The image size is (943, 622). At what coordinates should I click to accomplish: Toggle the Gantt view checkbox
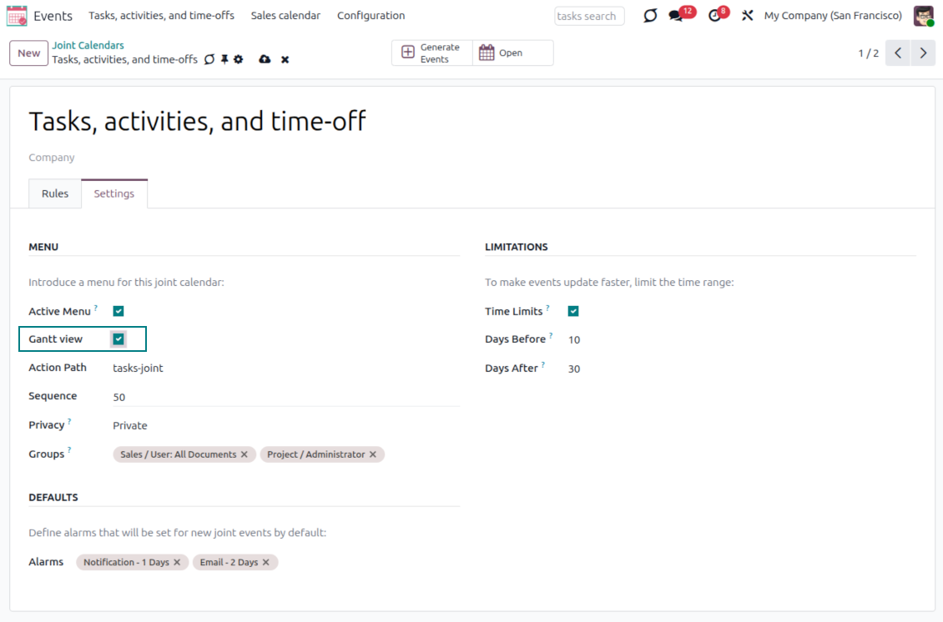coord(119,339)
